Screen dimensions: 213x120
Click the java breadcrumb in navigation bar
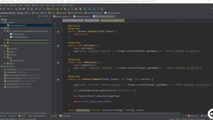(x=44, y=13)
